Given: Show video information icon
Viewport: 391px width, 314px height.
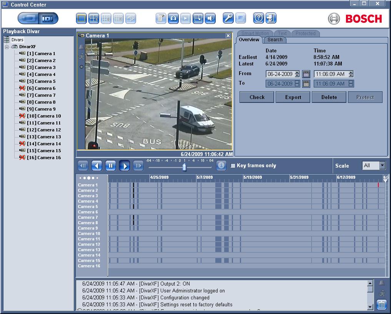Looking at the screenshot, I should click(221, 165).
